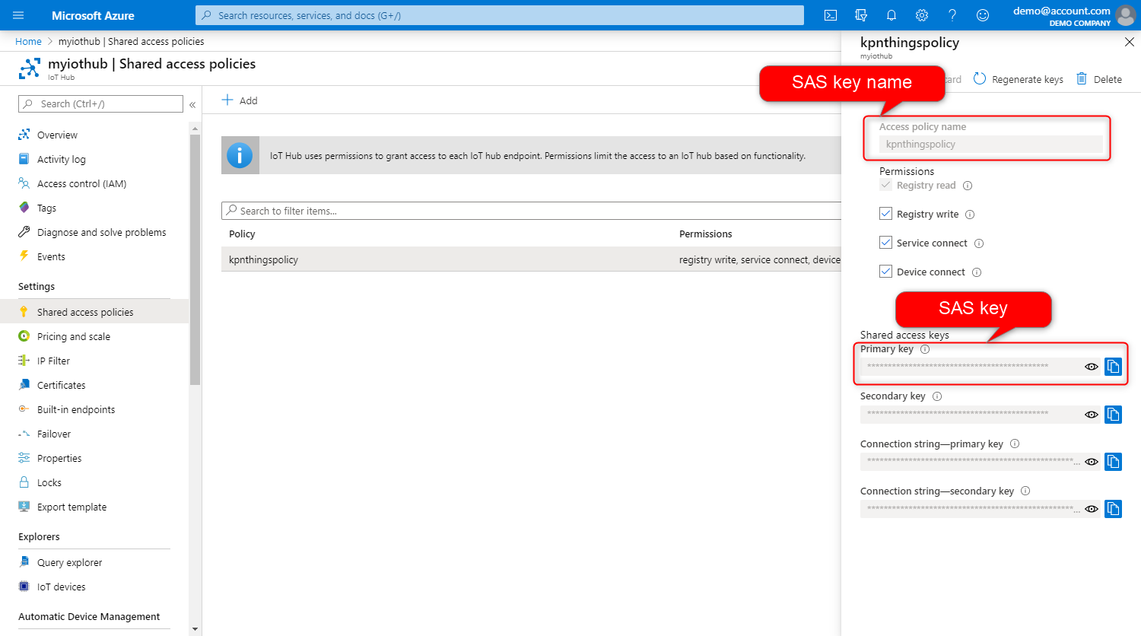Screen dimensions: 1141x636
Task: Collapse the left navigation menu
Action: click(x=192, y=104)
